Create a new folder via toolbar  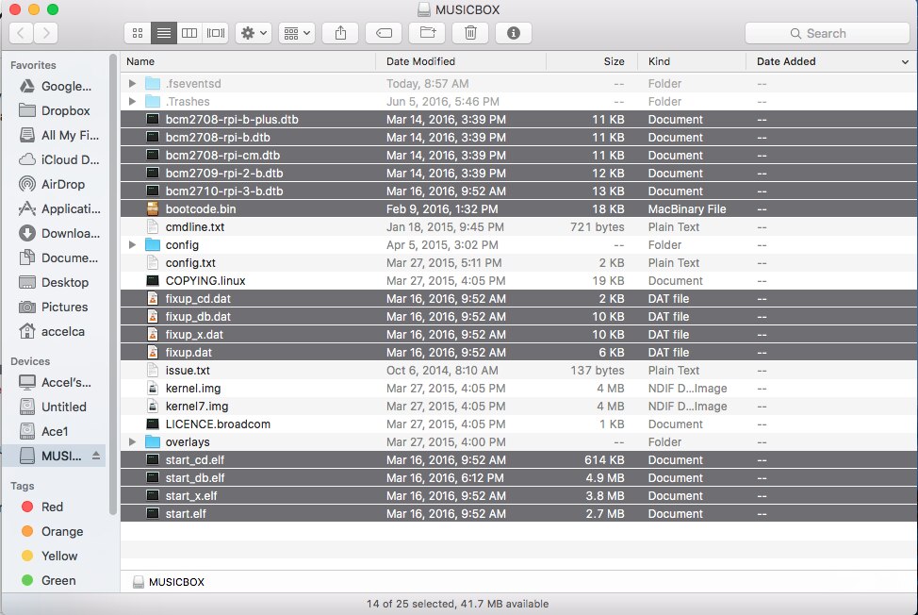(427, 33)
